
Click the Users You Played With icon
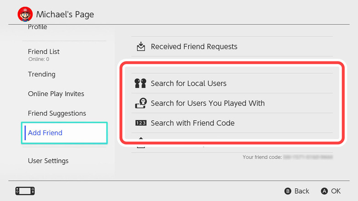click(x=140, y=103)
